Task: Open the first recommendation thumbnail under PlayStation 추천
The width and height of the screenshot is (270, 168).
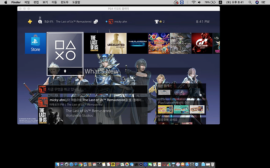Action: [x=165, y=109]
